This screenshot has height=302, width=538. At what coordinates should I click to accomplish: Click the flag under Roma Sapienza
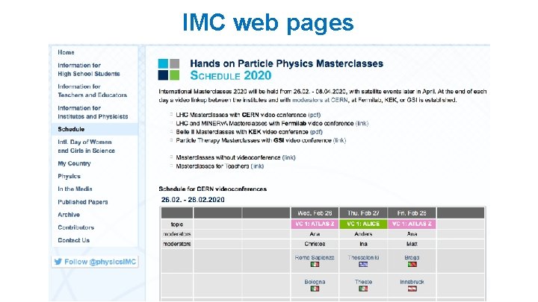(x=315, y=264)
